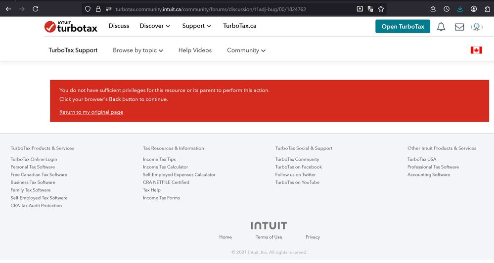Image resolution: width=494 pixels, height=263 pixels.
Task: Reload the page with browser refresh icon
Action: tap(36, 9)
